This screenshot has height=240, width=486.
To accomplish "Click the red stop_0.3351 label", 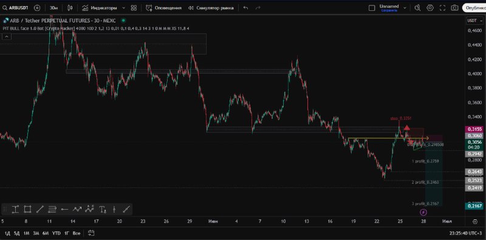I will [x=401, y=118].
